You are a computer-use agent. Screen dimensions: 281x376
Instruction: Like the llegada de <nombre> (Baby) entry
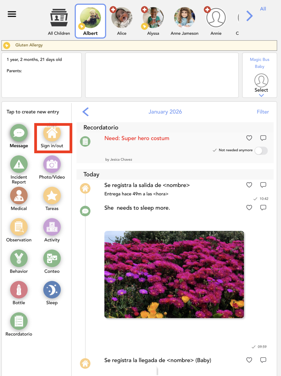pos(249,360)
